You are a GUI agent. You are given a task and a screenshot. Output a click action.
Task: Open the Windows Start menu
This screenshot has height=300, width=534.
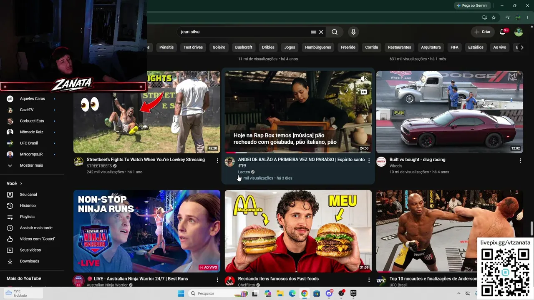[181, 293]
